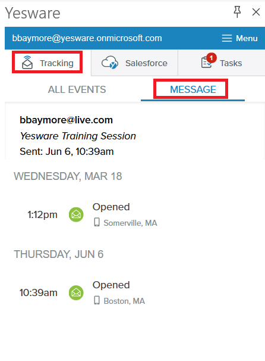Viewport: 265px width, 361px height.
Task: Click the bbaymore@yesware.onmicrosoft.com account label
Action: pyautogui.click(x=87, y=38)
